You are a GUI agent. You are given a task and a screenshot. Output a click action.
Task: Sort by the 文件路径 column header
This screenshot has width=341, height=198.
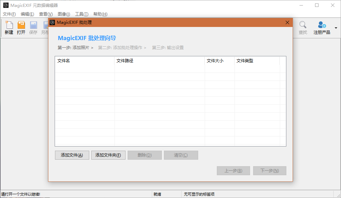[159, 60]
